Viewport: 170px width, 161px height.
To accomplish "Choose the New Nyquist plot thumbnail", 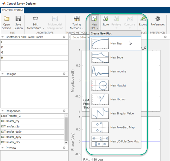I will [100, 86].
